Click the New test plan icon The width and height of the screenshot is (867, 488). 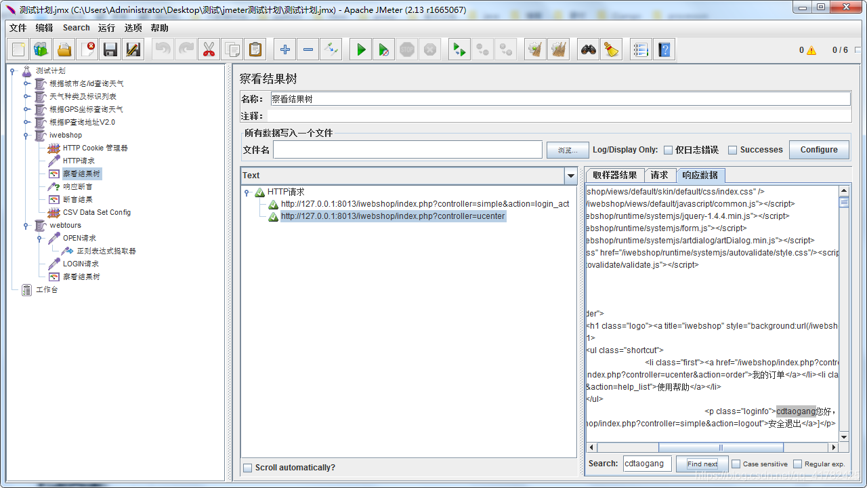18,49
